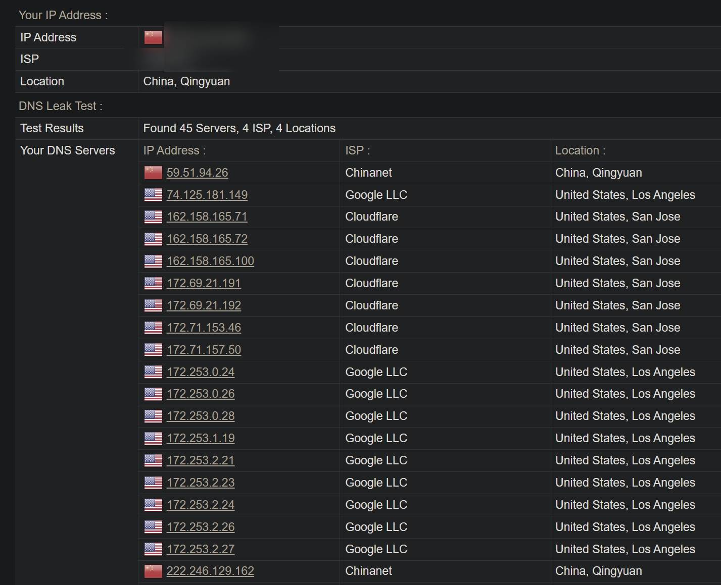The width and height of the screenshot is (721, 585).
Task: Open IP link 172.253.2.27
Action: [201, 549]
